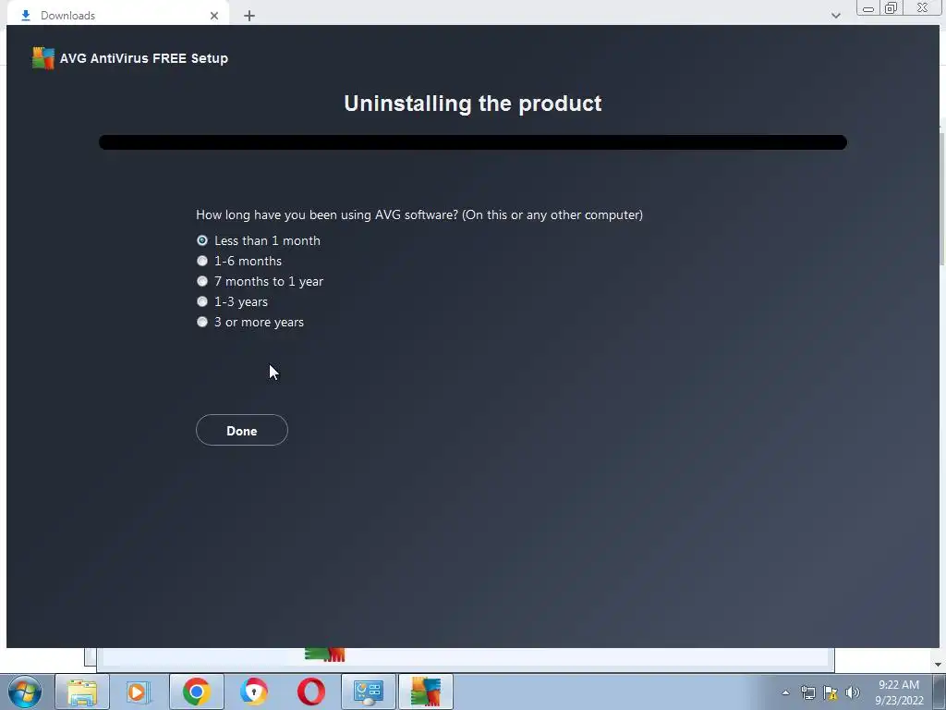Show hidden system tray icons

pos(785,692)
